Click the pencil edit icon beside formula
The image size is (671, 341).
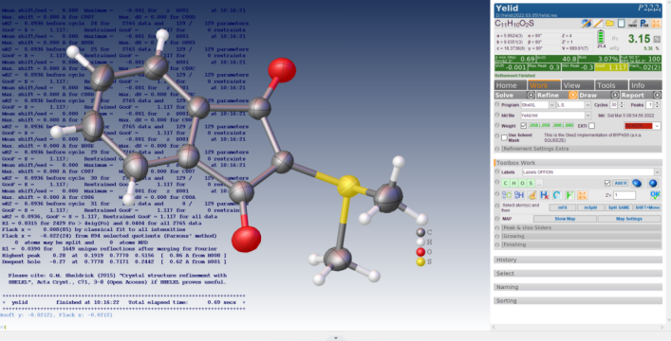click(598, 24)
